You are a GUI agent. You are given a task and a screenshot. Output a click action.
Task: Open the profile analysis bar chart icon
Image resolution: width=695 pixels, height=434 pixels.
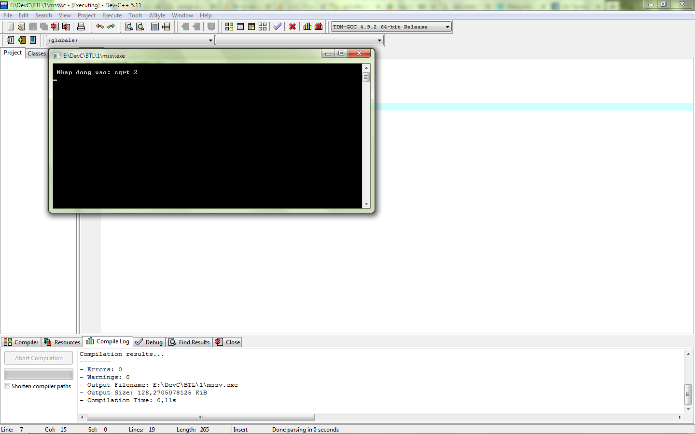coord(307,27)
